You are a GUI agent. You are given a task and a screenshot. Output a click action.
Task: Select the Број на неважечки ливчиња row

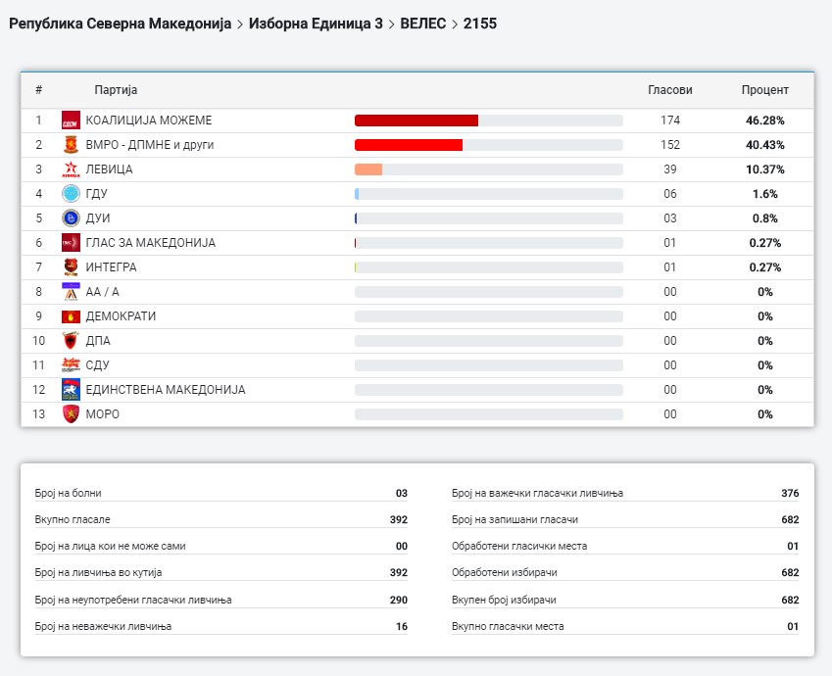click(x=220, y=626)
